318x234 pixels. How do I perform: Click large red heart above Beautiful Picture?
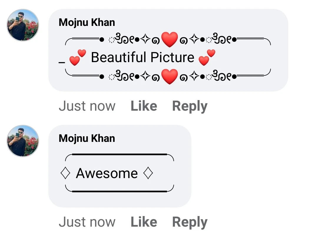170,39
